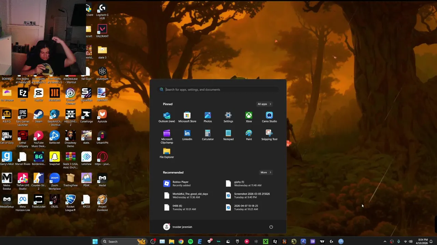Select the UrbanVPN desktop shortcut
Image resolution: width=437 pixels, height=245 pixels.
pyautogui.click(x=102, y=137)
